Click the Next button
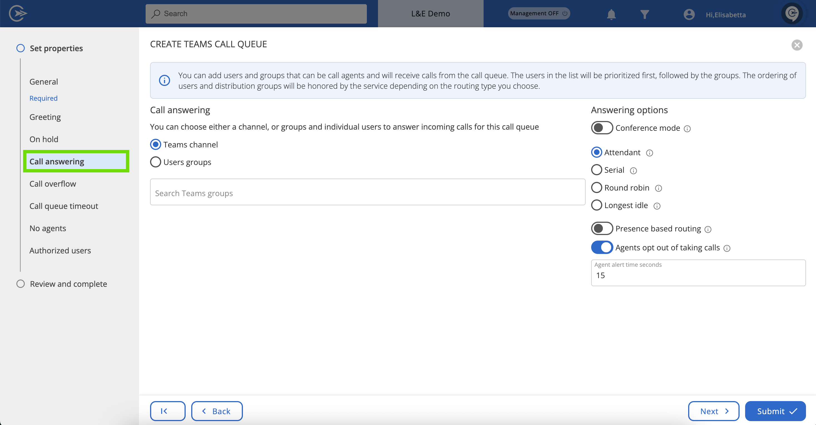The height and width of the screenshot is (425, 816). coord(713,411)
